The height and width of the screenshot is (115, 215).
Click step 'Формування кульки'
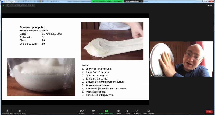(x=98, y=85)
